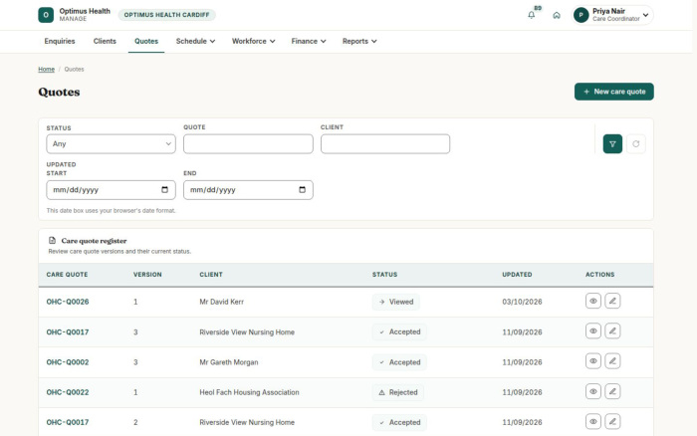The width and height of the screenshot is (697, 436).
Task: View Heol Fach Housing Association quote
Action: (593, 391)
